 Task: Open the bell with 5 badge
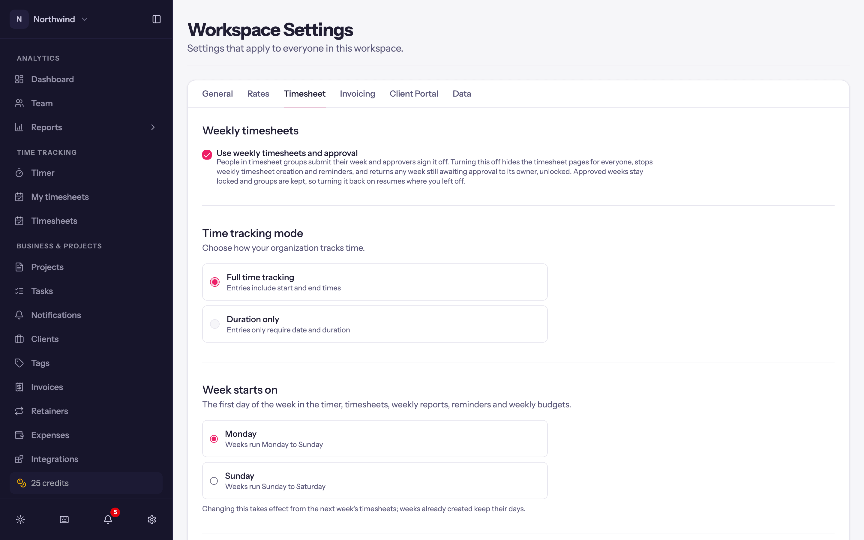108,519
